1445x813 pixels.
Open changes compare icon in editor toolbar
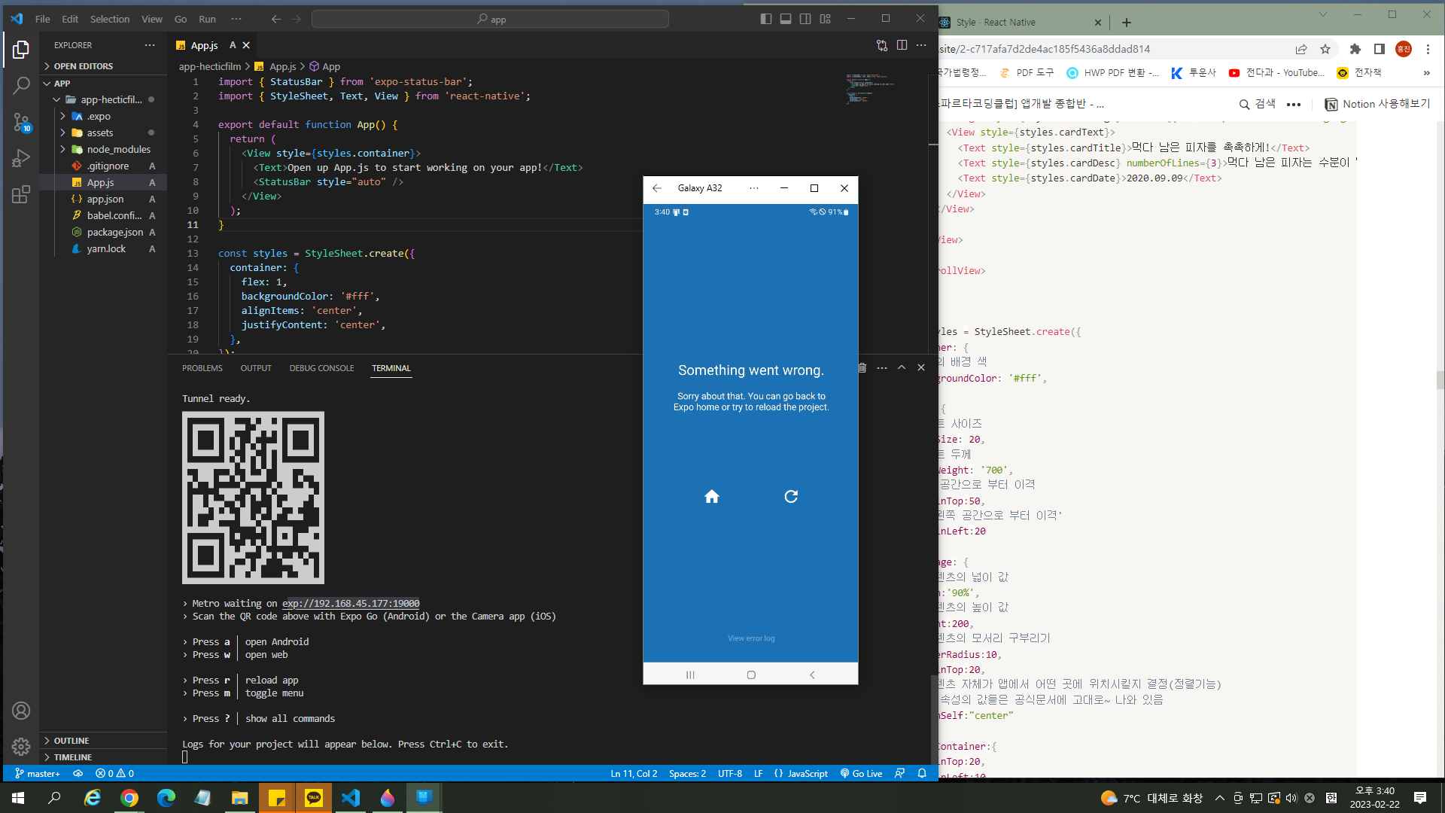coord(882,45)
